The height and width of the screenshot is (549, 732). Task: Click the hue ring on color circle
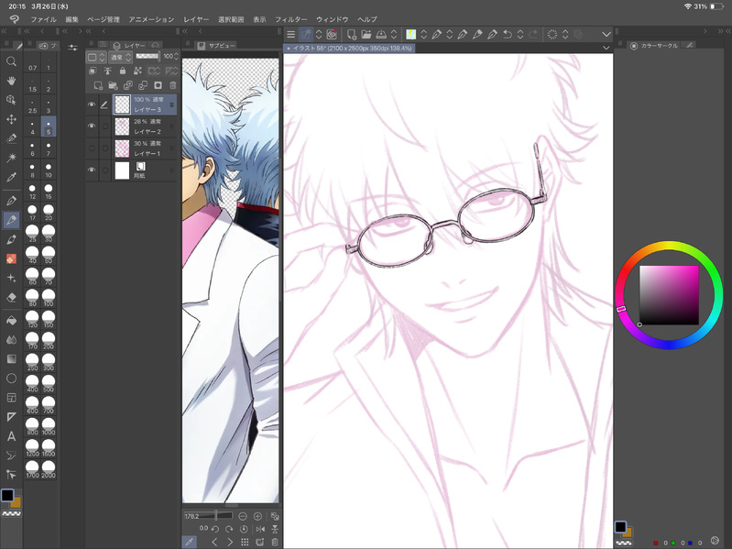coord(669,246)
